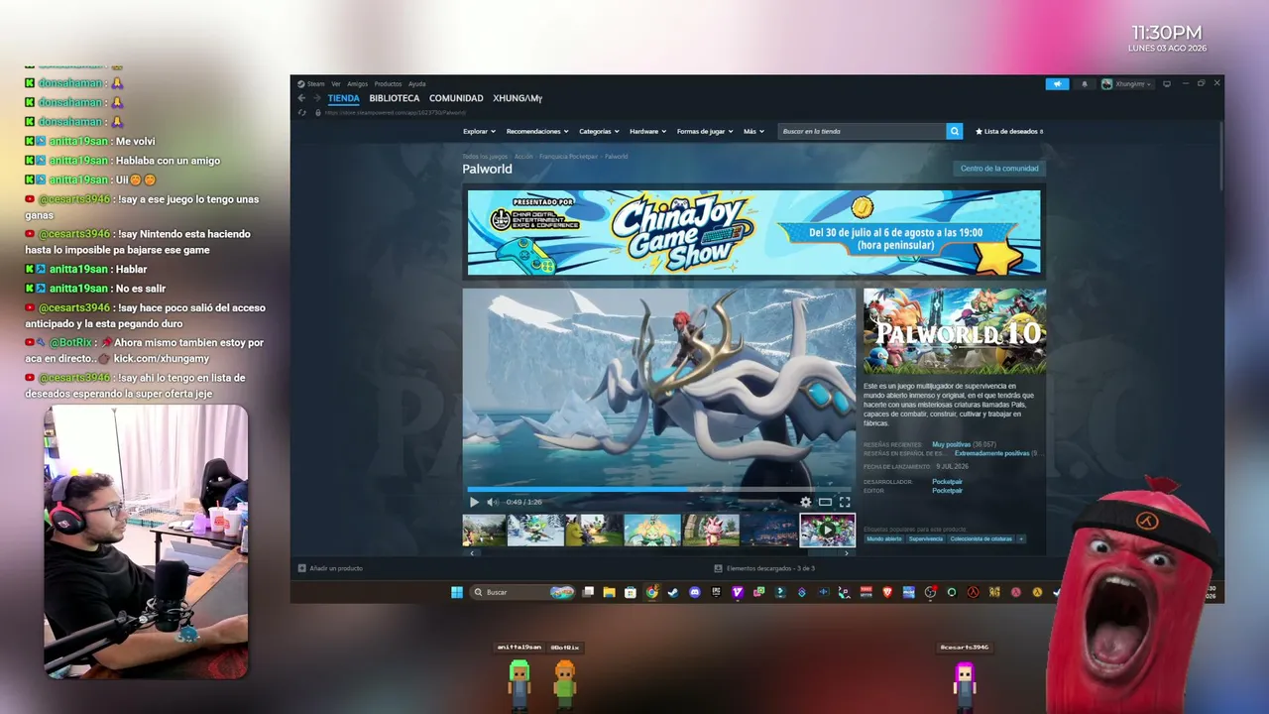1269x714 pixels.
Task: Open the Xhungamy account dropdown
Action: [1127, 84]
